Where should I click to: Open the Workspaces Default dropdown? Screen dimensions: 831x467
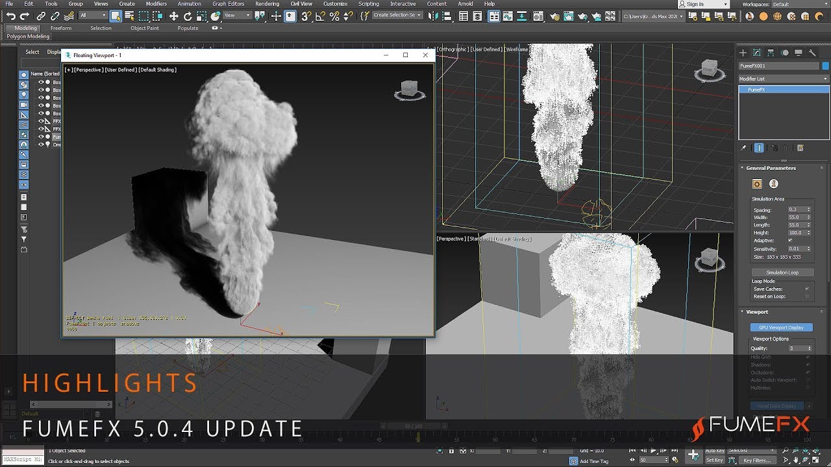tap(799, 5)
